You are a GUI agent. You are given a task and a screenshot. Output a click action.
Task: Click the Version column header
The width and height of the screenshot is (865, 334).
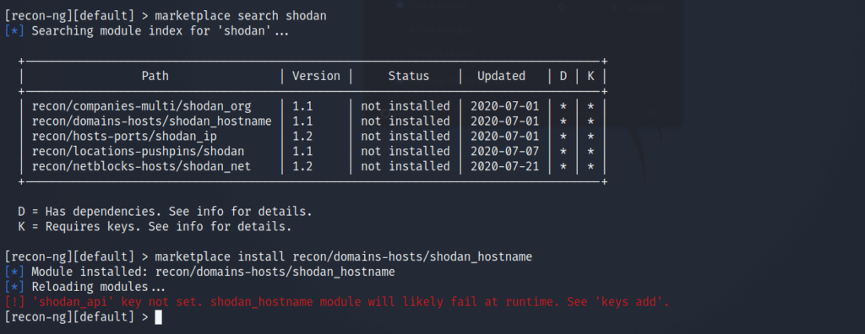click(x=316, y=76)
